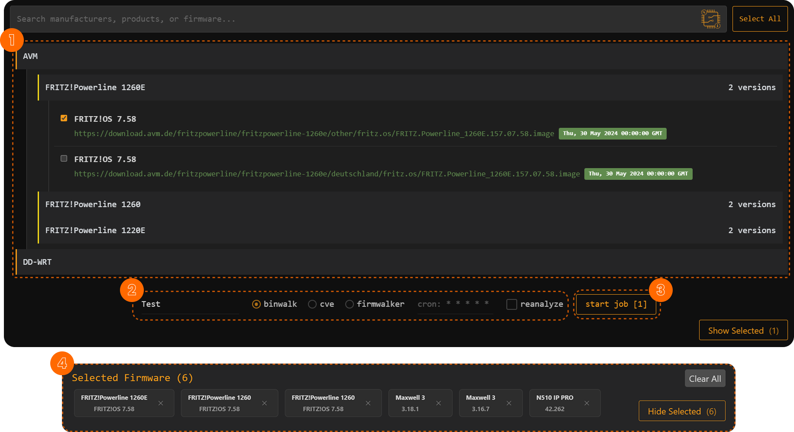794x432 pixels.
Task: Click the cron schedule input field
Action: coord(455,304)
